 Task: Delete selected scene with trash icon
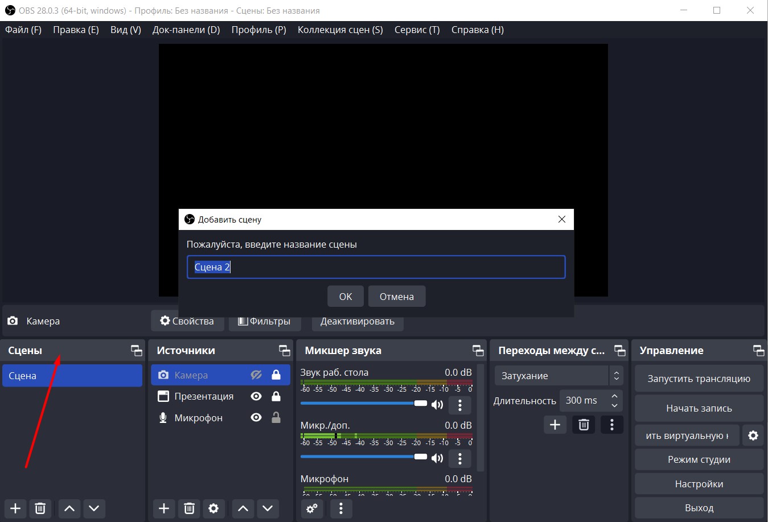[x=40, y=508]
